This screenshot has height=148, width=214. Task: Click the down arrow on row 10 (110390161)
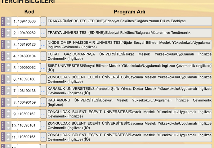tap(8, 128)
